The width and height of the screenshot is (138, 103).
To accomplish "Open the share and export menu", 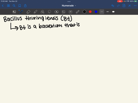I will point(25,6).
